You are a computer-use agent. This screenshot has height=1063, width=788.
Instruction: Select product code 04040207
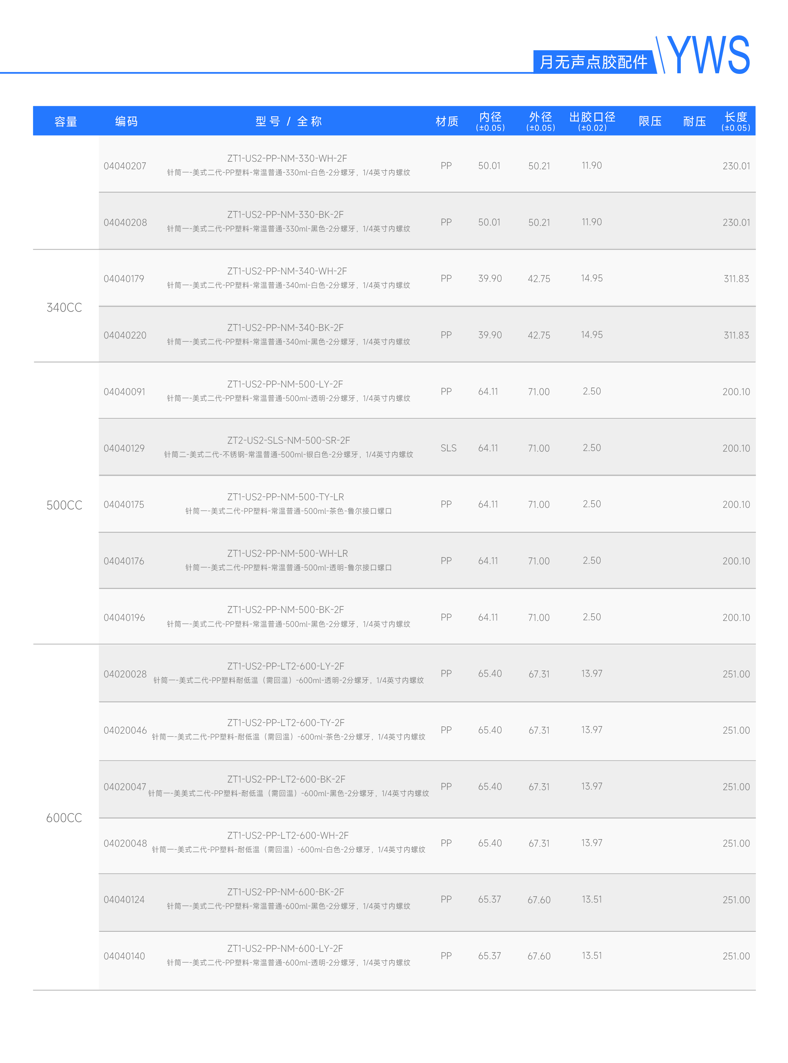tap(125, 166)
